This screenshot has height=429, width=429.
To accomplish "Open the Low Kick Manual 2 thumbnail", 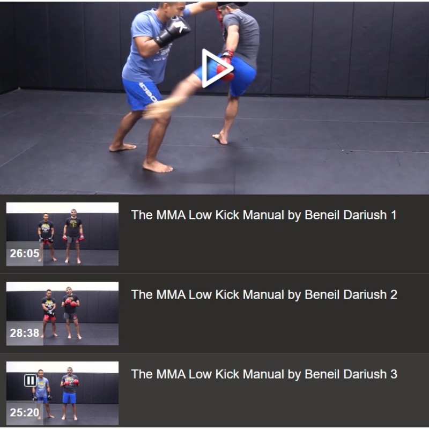I will pyautogui.click(x=62, y=314).
